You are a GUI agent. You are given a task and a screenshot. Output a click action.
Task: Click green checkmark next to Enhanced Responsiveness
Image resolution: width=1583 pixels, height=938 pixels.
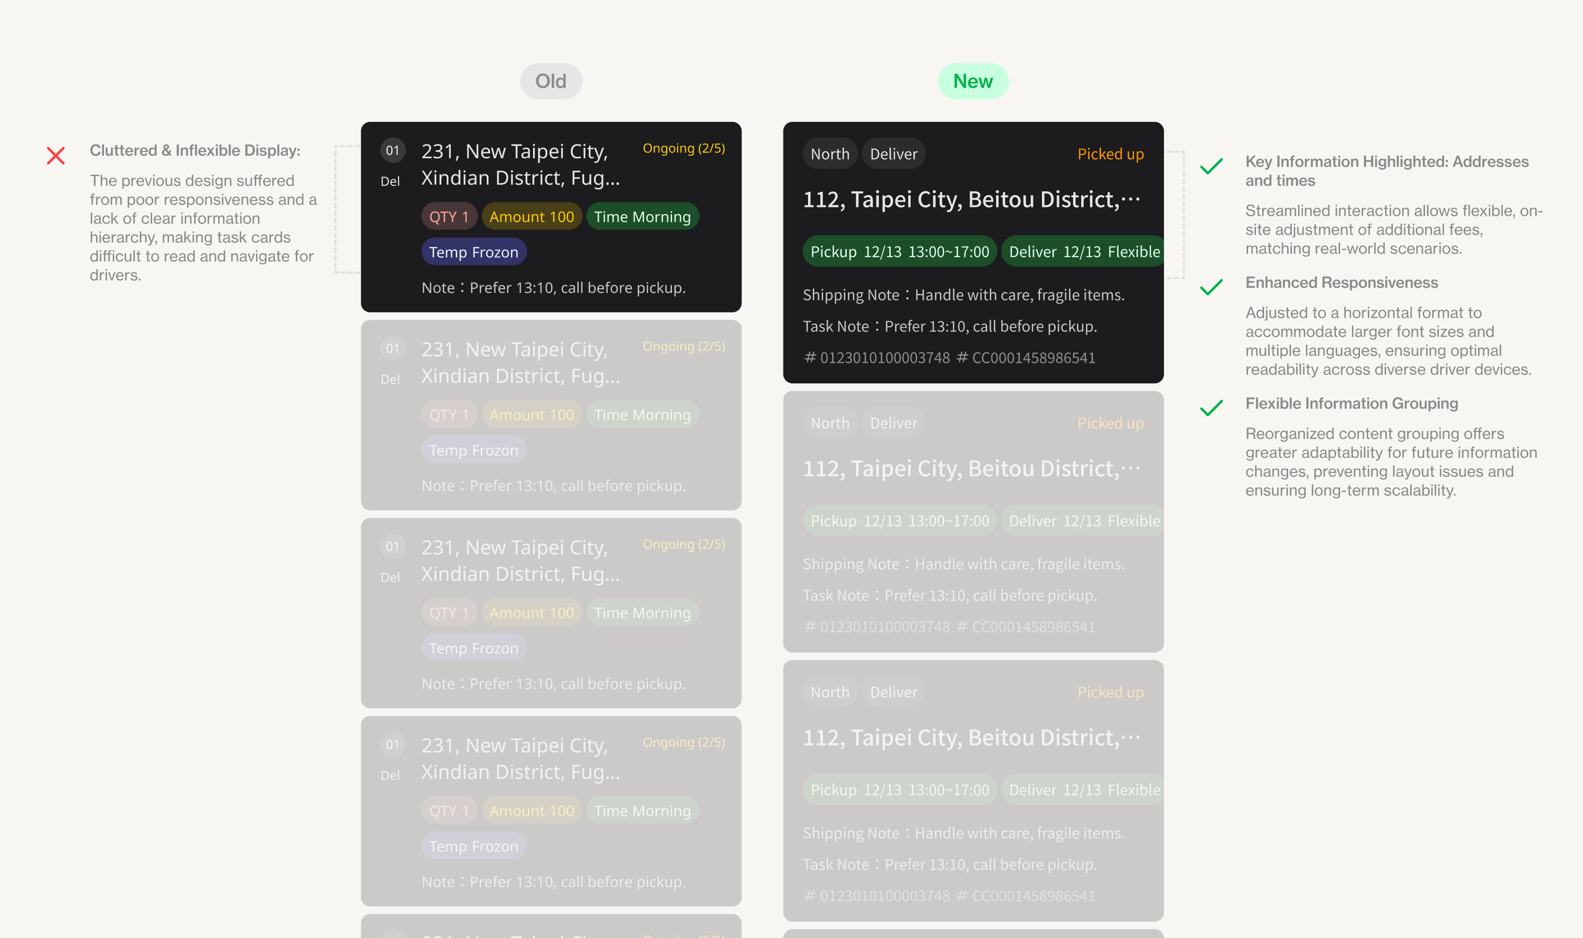tap(1211, 287)
